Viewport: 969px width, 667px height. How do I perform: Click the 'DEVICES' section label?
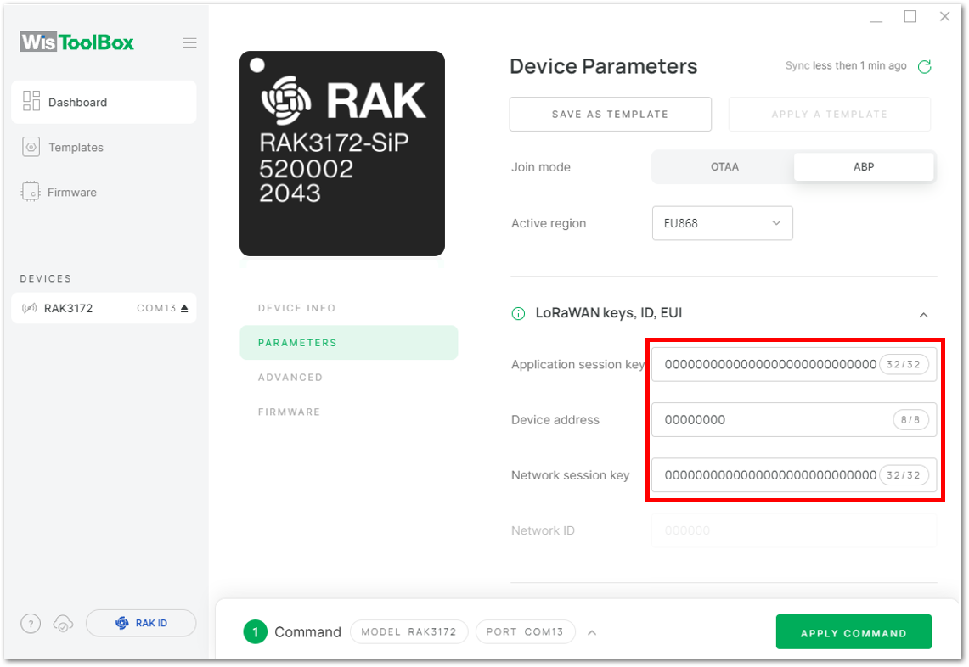pyautogui.click(x=46, y=278)
